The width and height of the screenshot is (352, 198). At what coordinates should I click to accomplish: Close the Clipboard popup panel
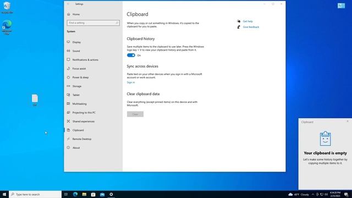pyautogui.click(x=348, y=121)
